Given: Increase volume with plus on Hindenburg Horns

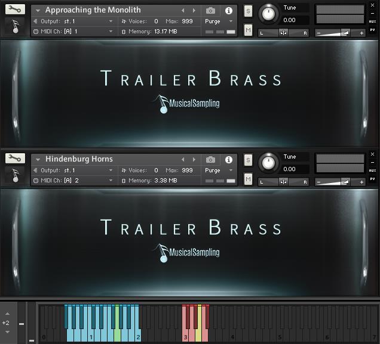Looking at the screenshot, I should pyautogui.click(x=361, y=182).
